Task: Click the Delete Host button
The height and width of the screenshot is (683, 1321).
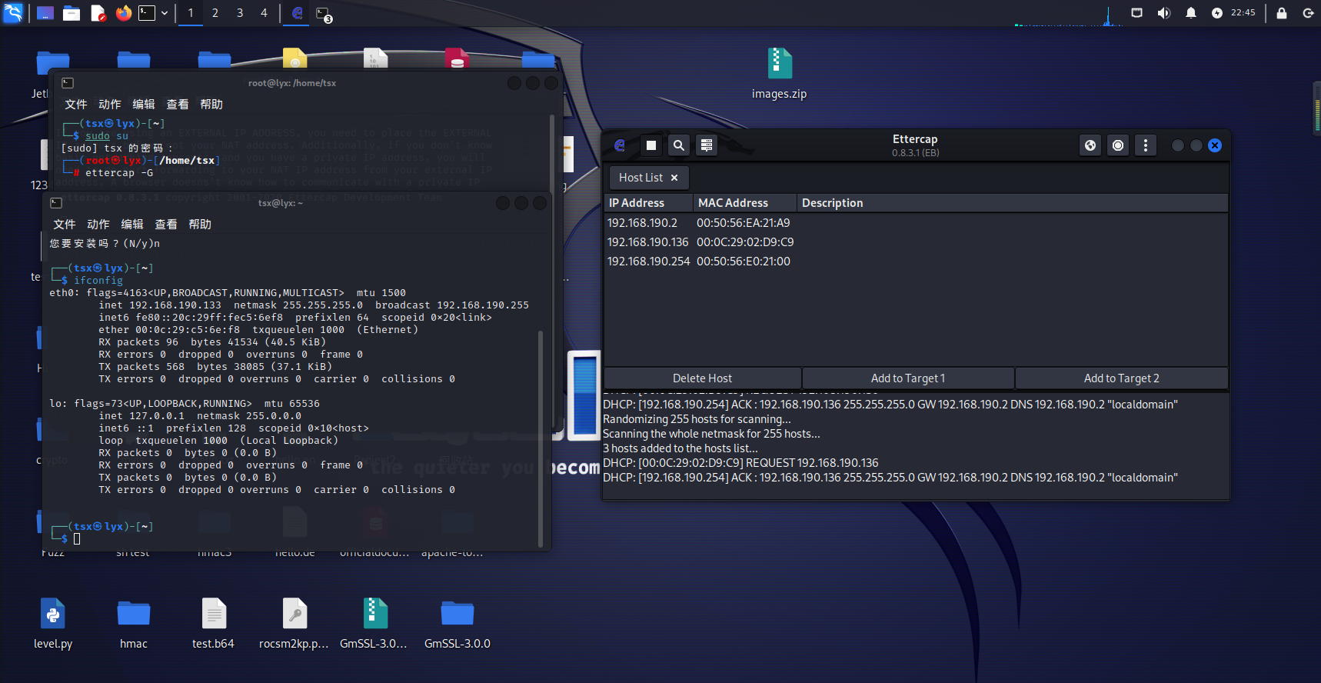Action: click(703, 378)
